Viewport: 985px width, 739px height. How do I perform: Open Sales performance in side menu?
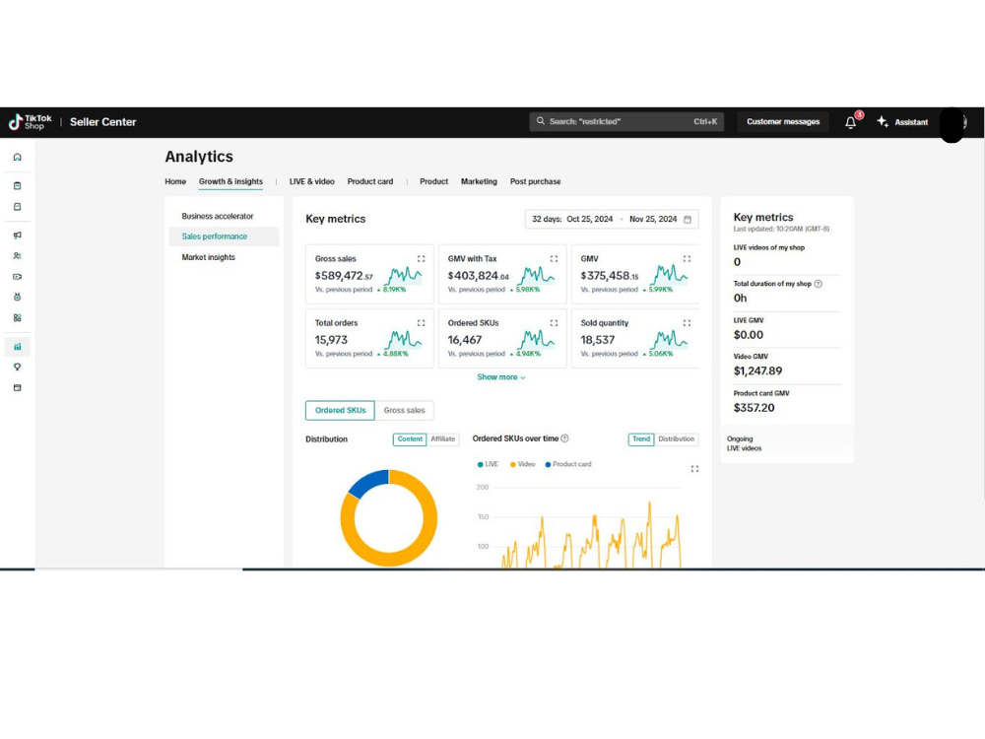coord(224,236)
